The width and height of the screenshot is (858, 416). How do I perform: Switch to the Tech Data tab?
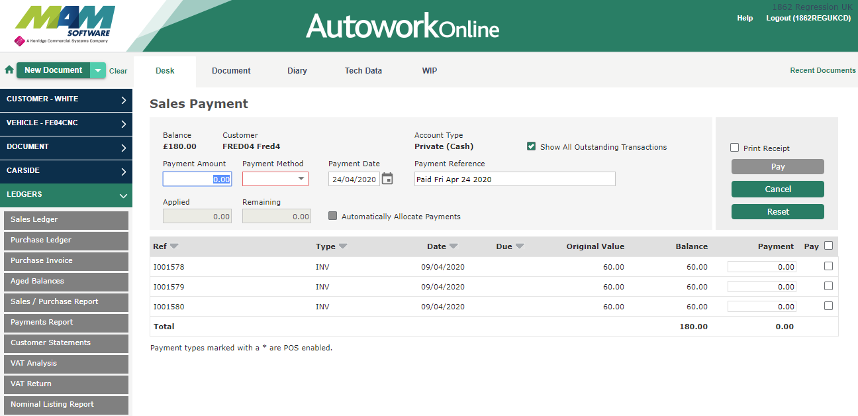(363, 71)
